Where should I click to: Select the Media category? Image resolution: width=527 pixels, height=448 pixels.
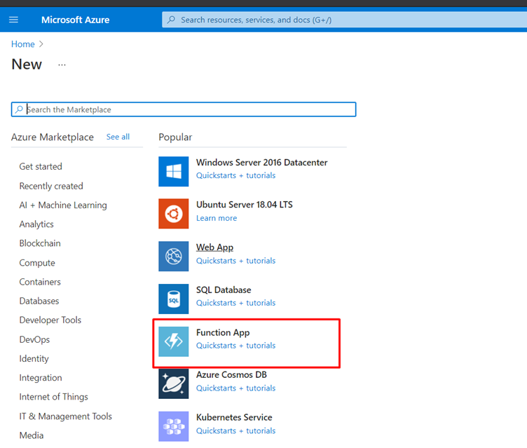click(32, 435)
